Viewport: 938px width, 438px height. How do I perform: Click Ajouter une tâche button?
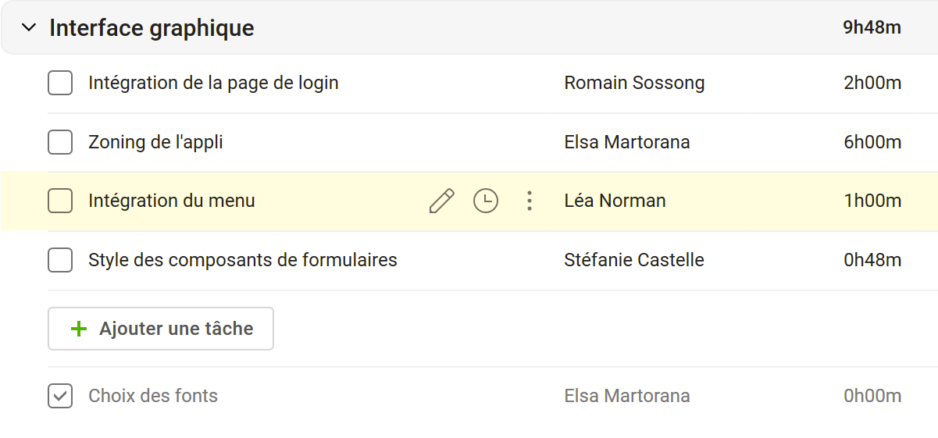[161, 329]
